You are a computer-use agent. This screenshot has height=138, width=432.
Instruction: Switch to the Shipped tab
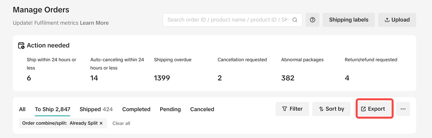pyautogui.click(x=96, y=109)
